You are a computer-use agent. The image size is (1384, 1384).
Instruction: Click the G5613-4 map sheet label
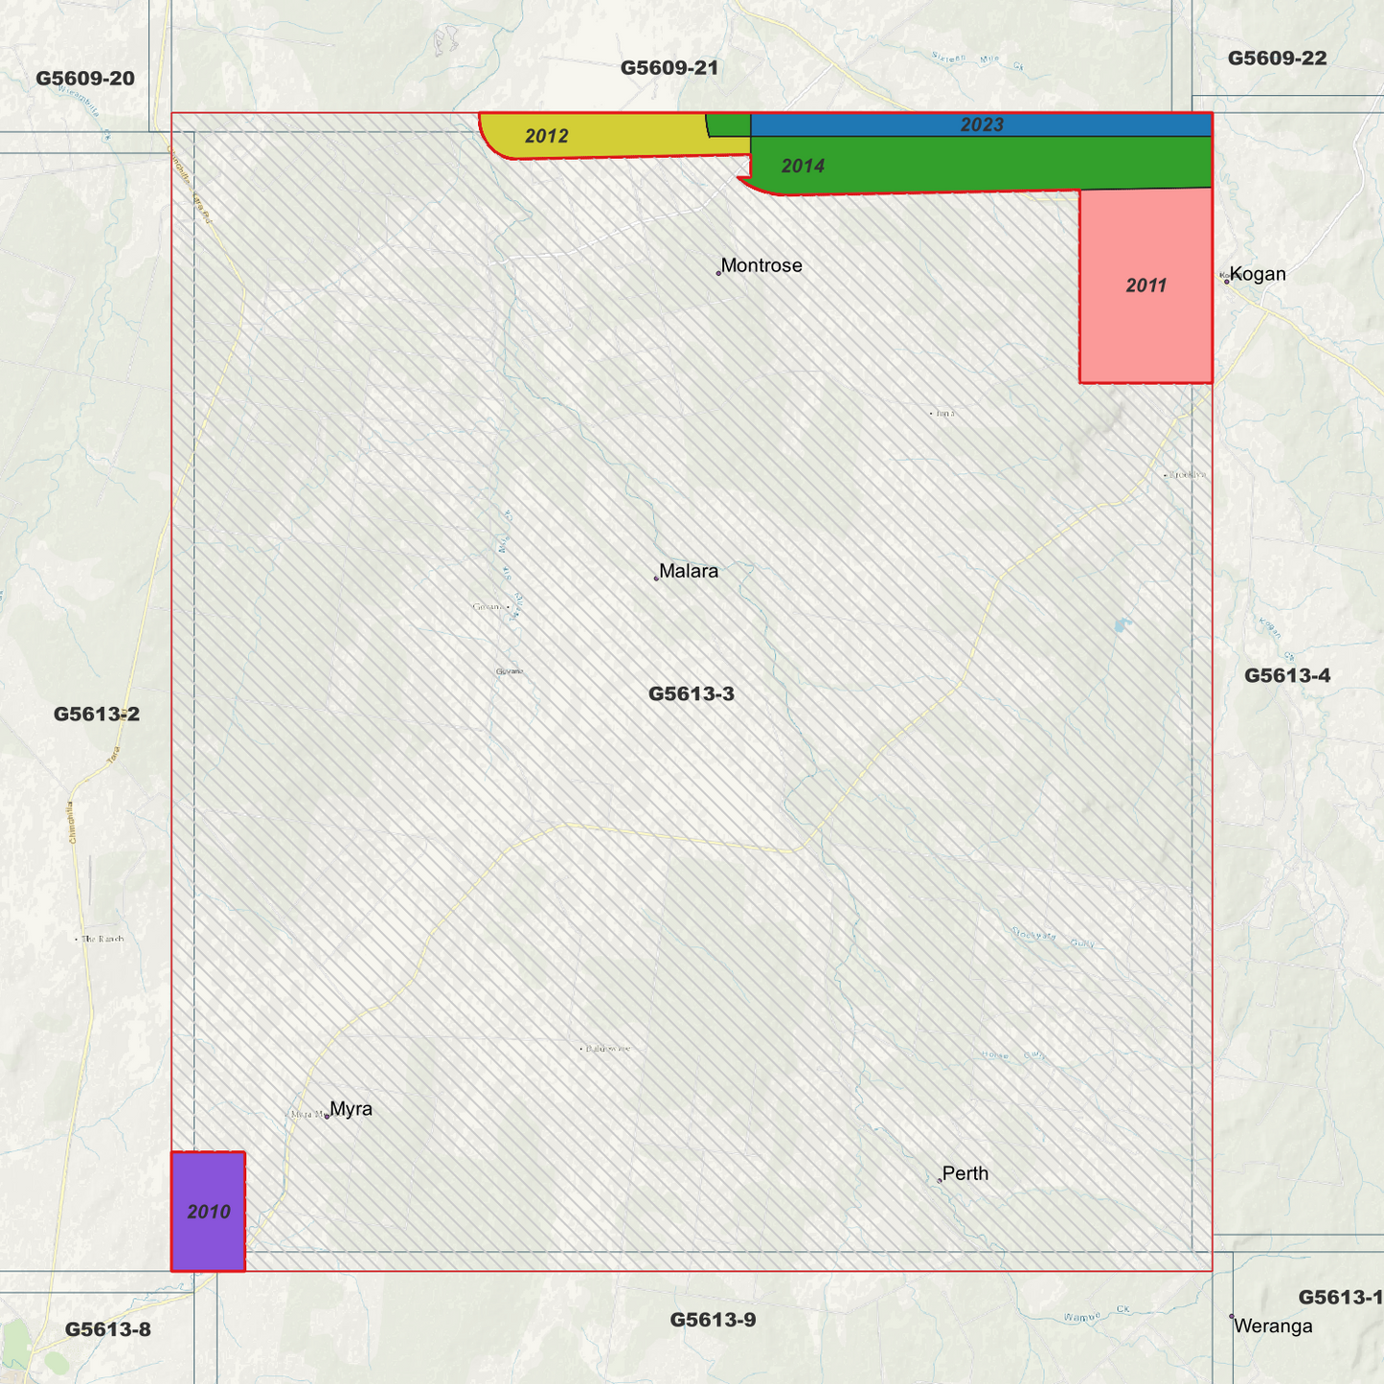pos(1287,675)
